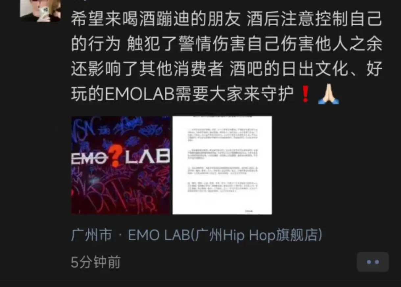Click the line about 酒吧的日出文化

click(x=227, y=69)
